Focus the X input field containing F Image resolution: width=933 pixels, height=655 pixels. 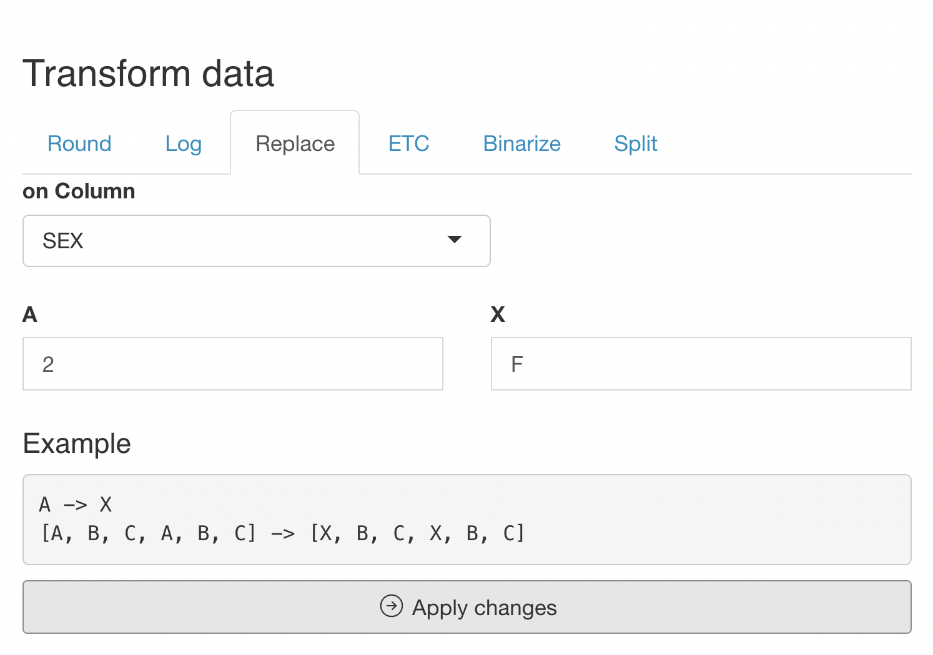tap(701, 364)
